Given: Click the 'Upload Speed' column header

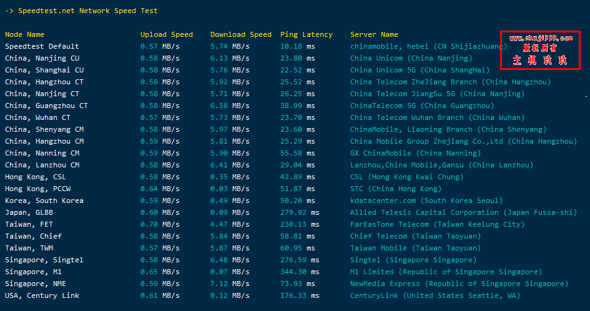Looking at the screenshot, I should click(x=167, y=34).
